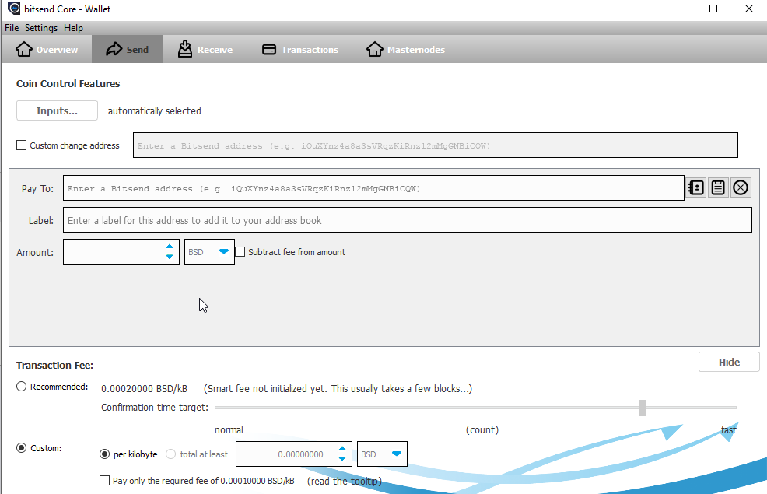Click '0.00020000 BSD/kB' recommended fee text

(145, 389)
